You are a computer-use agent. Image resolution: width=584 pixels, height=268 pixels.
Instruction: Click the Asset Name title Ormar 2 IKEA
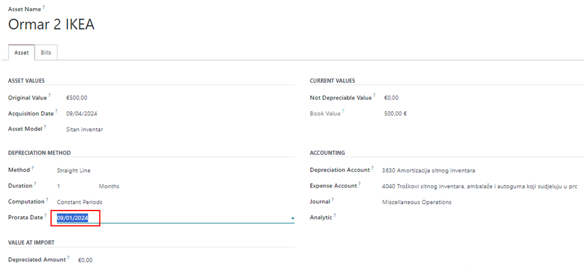click(x=51, y=24)
